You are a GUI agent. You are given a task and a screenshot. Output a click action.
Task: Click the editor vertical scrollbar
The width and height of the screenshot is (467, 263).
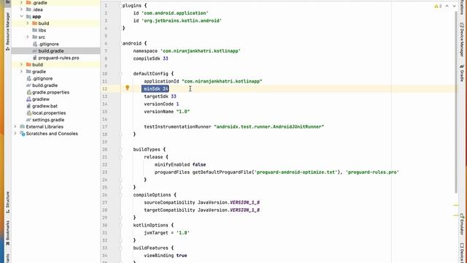pos(456,102)
